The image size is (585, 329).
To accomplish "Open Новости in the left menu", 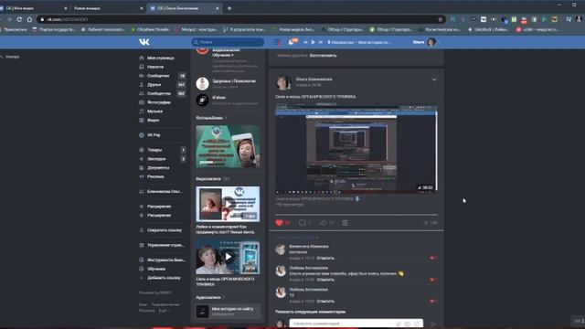I will [x=155, y=67].
